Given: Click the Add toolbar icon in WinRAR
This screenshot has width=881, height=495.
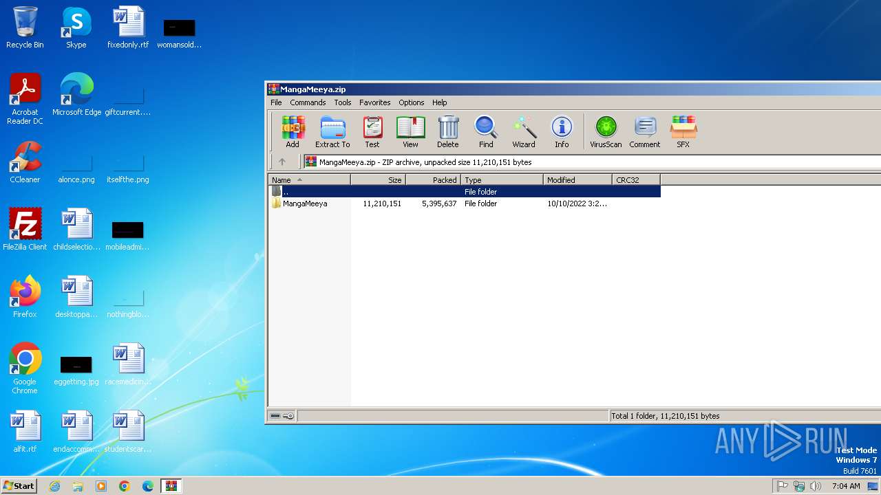Looking at the screenshot, I should (x=293, y=131).
